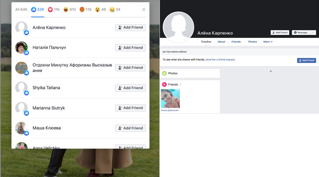Filter reactions by Sad emoji
The height and width of the screenshot is (177, 319).
[115, 10]
